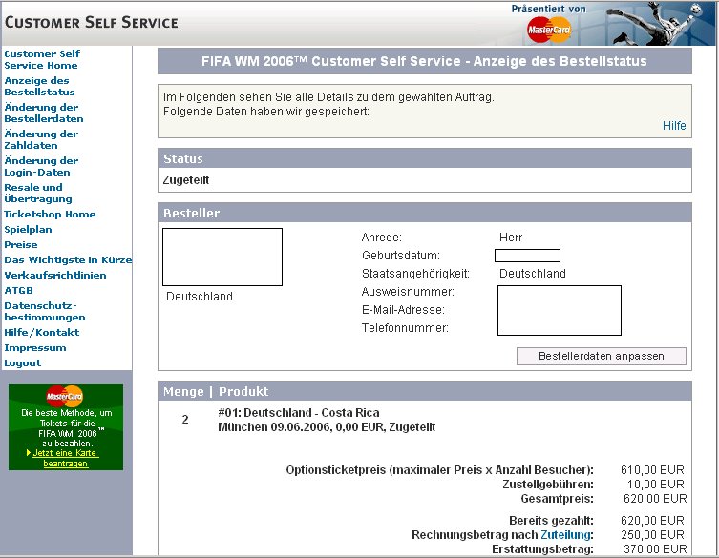The image size is (719, 558).
Task: Open Customer Self Service Home
Action: click(x=42, y=60)
